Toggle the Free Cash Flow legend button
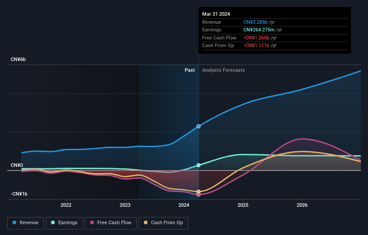The height and width of the screenshot is (235, 368). pos(111,223)
